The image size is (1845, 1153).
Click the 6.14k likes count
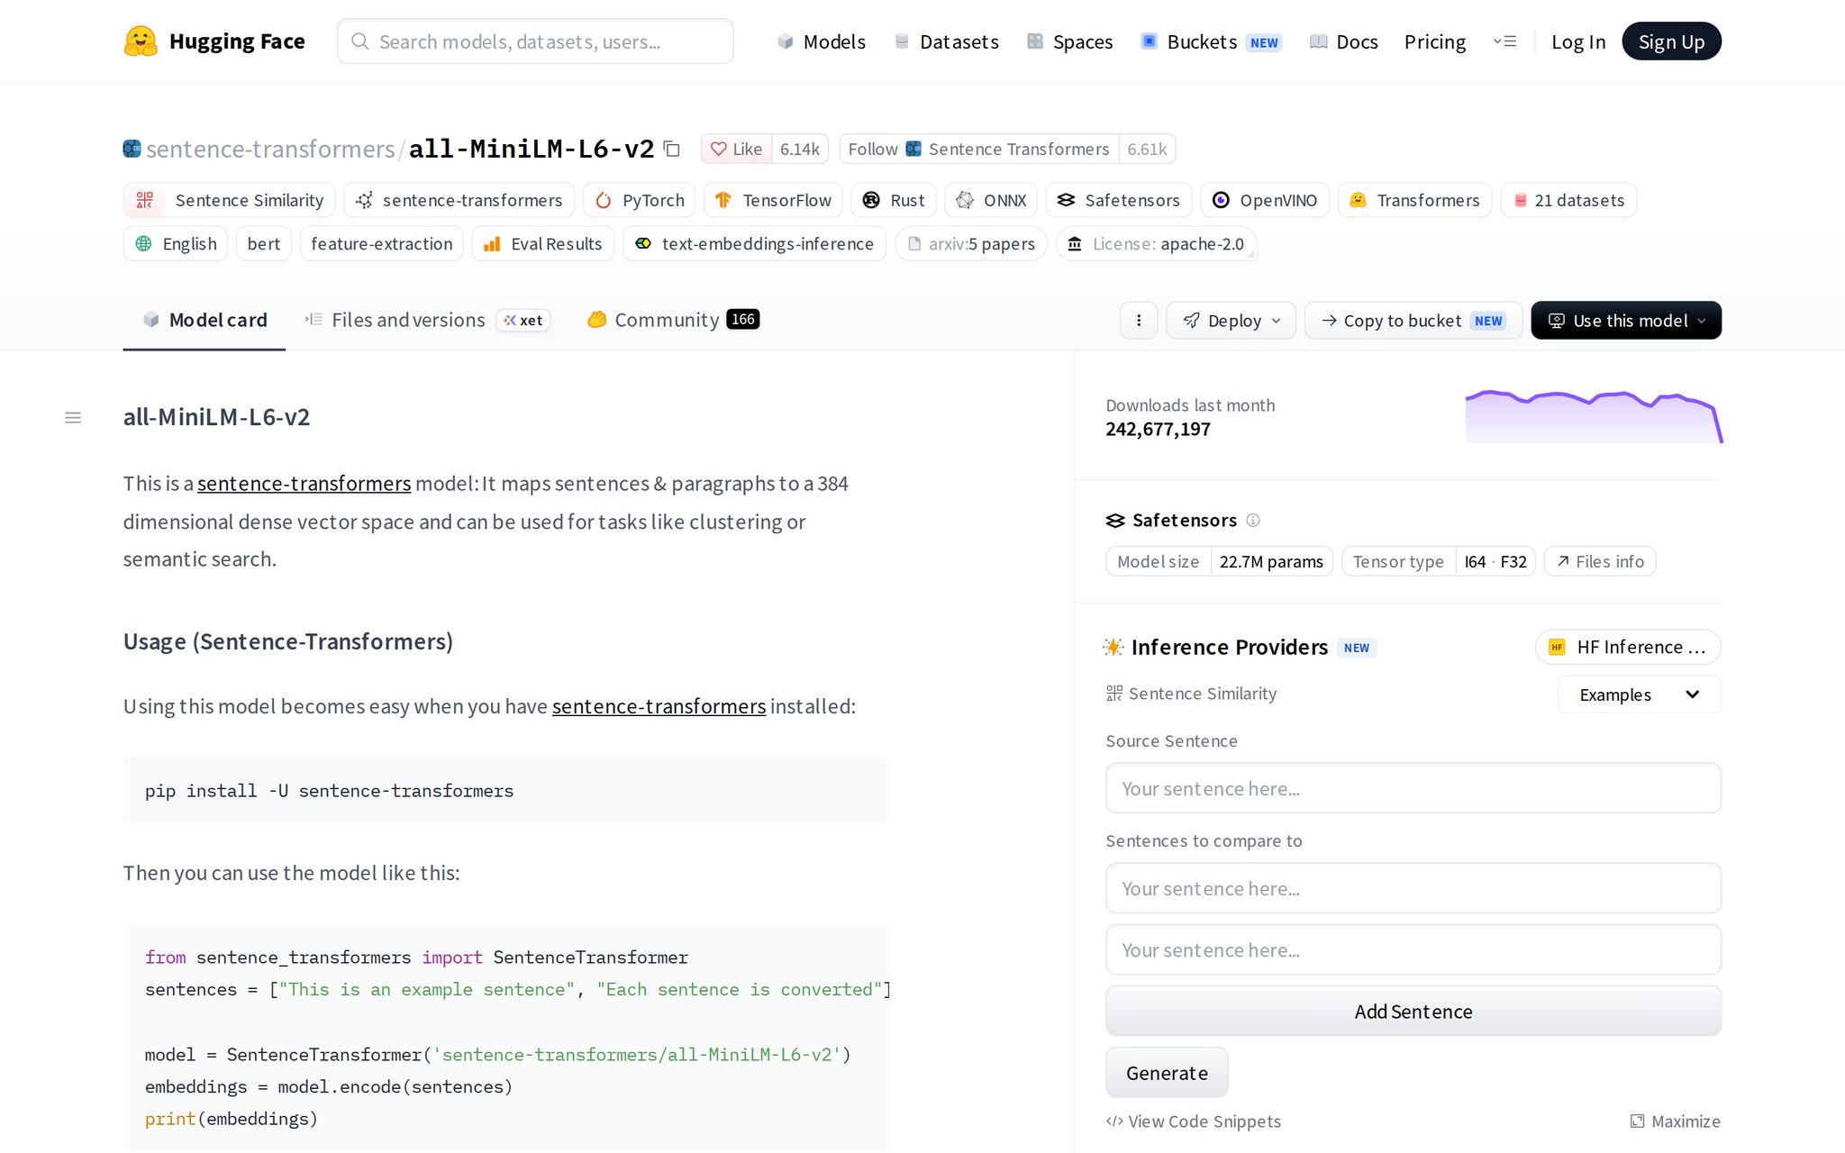pos(799,149)
